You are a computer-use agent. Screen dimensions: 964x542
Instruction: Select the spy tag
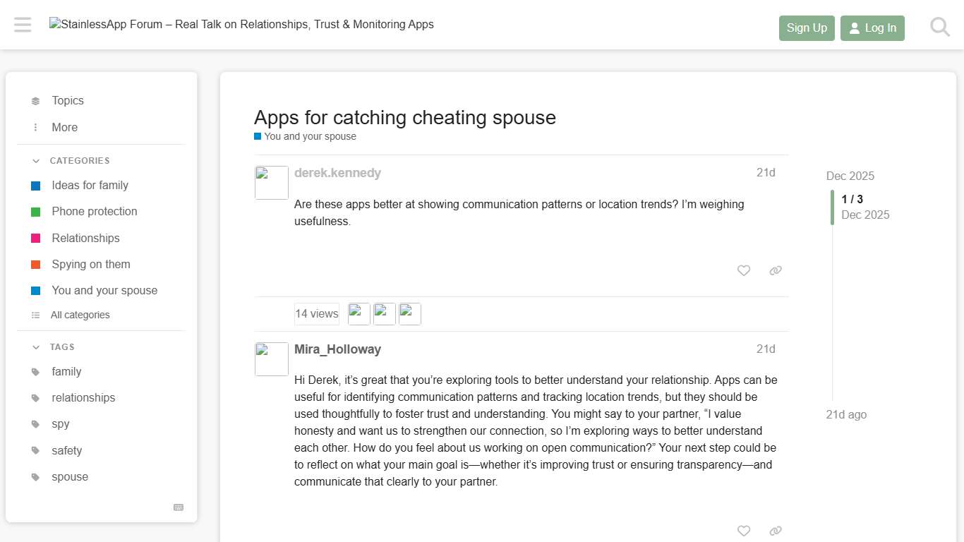click(x=60, y=423)
